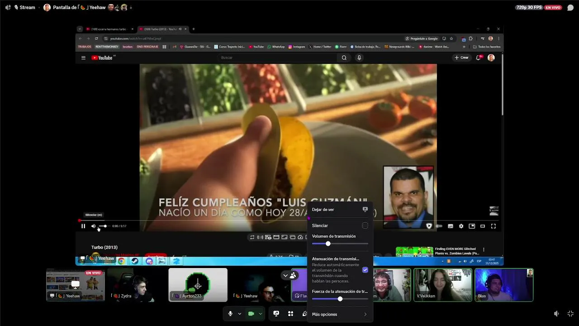The height and width of the screenshot is (326, 579).
Task: Open WhatsApp bookmark
Action: point(276,47)
